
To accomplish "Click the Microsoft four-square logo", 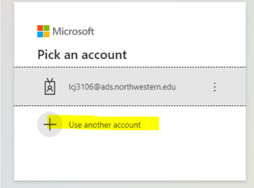I will 43,31.
